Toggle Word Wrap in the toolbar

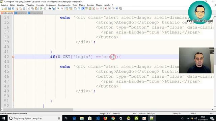(x=75, y=8)
